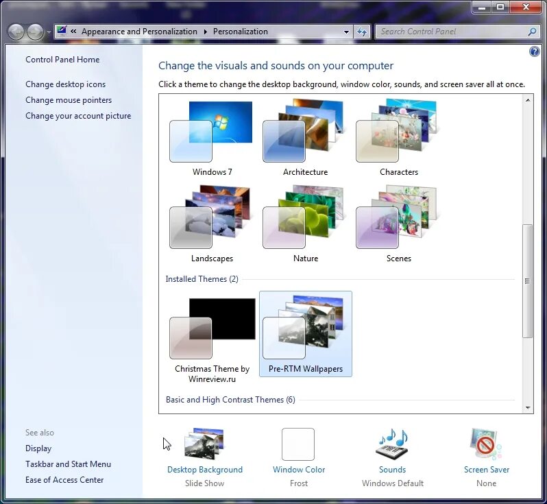Click the Window Color link
This screenshot has width=547, height=504.
point(299,470)
